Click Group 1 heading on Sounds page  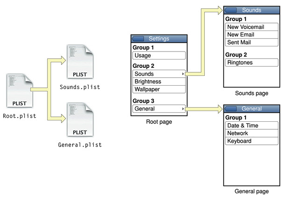coord(236,19)
